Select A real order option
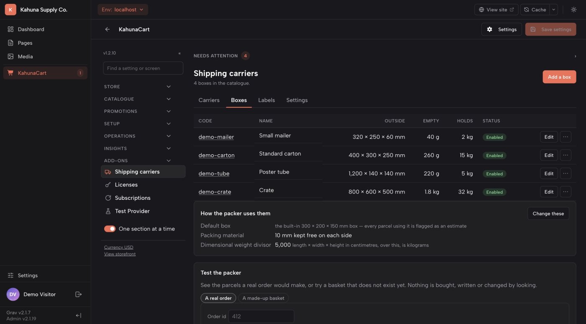 (x=218, y=298)
